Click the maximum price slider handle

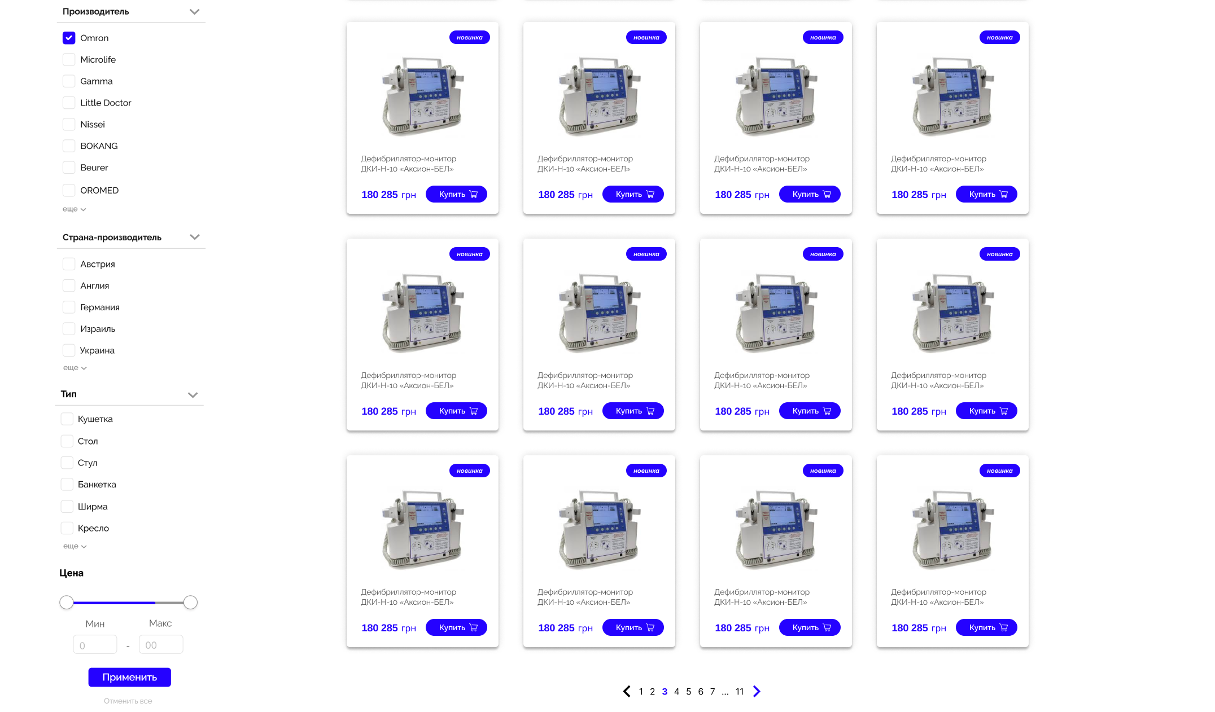pyautogui.click(x=190, y=603)
